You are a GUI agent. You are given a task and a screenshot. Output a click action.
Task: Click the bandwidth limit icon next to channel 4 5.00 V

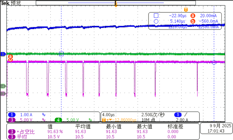[x=90, y=120]
